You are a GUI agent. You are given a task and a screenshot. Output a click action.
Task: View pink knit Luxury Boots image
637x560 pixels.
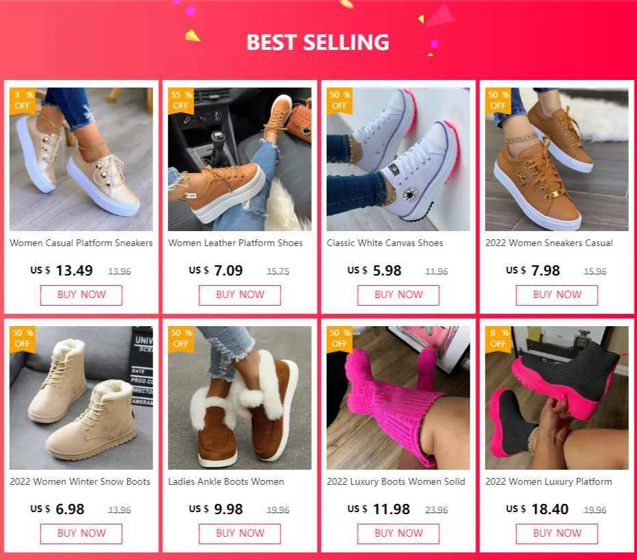[398, 398]
